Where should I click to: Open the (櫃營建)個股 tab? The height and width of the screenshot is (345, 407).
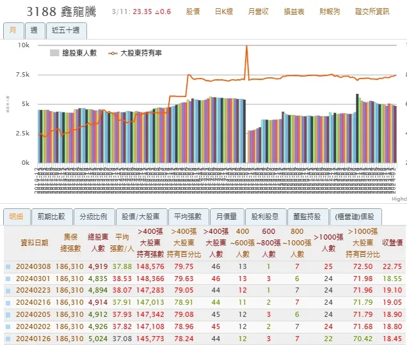(355, 217)
